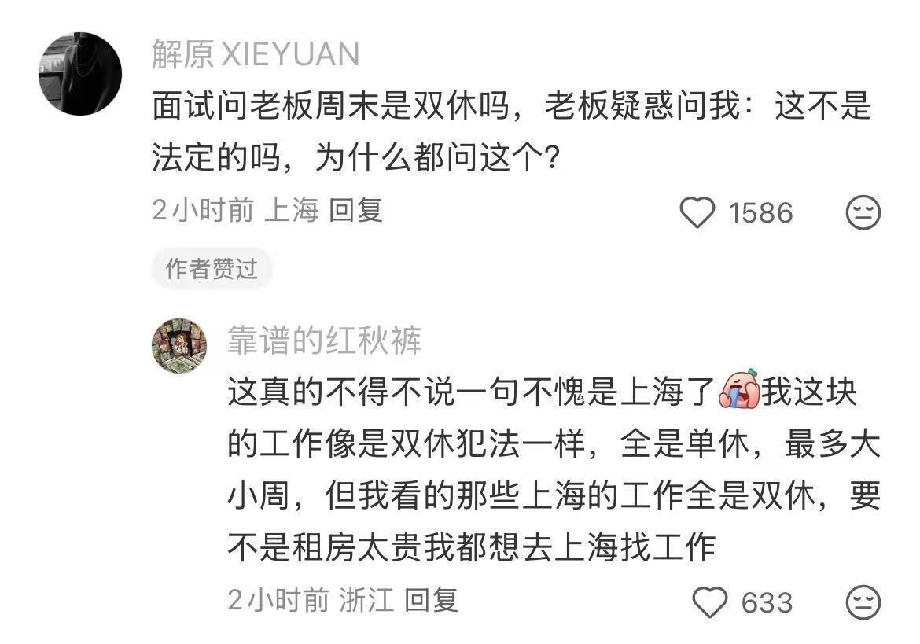Click the 633 like count
Viewport: 920px width, 644px height.
tap(767, 603)
